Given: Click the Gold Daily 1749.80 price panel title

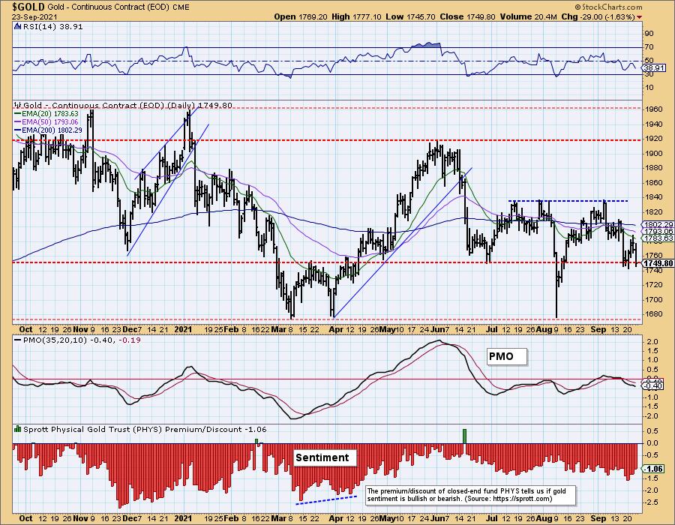Looking at the screenshot, I should pos(127,106).
